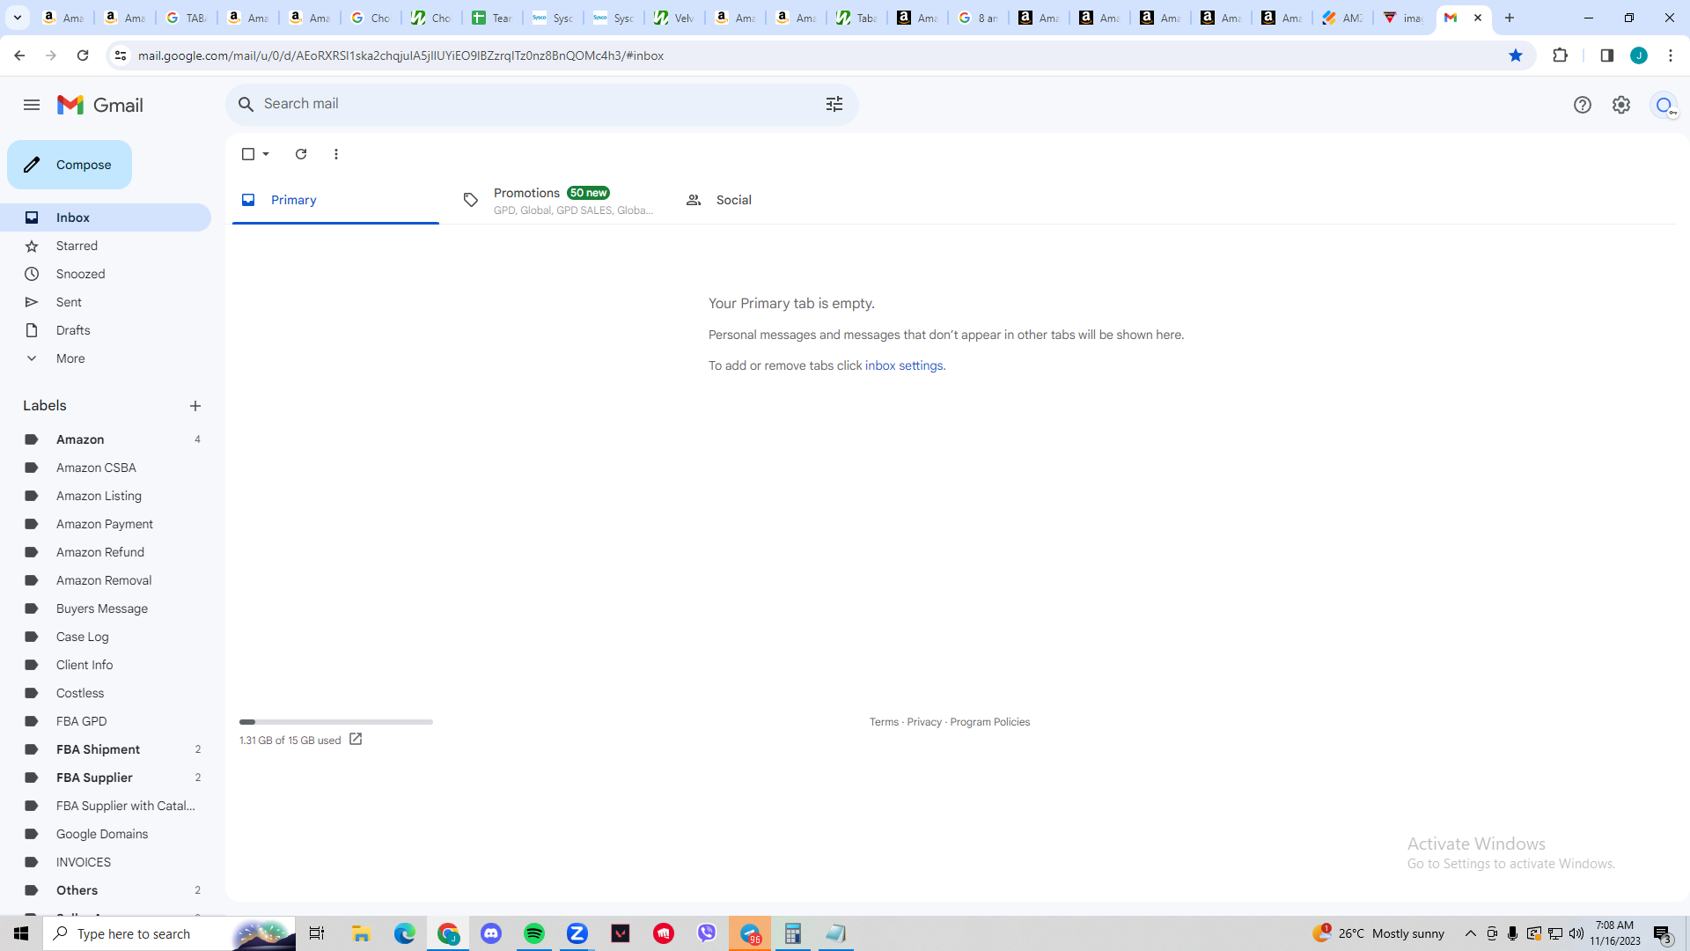Open the More options three-dot menu in the mail toolbar
The height and width of the screenshot is (951, 1690).
[336, 154]
